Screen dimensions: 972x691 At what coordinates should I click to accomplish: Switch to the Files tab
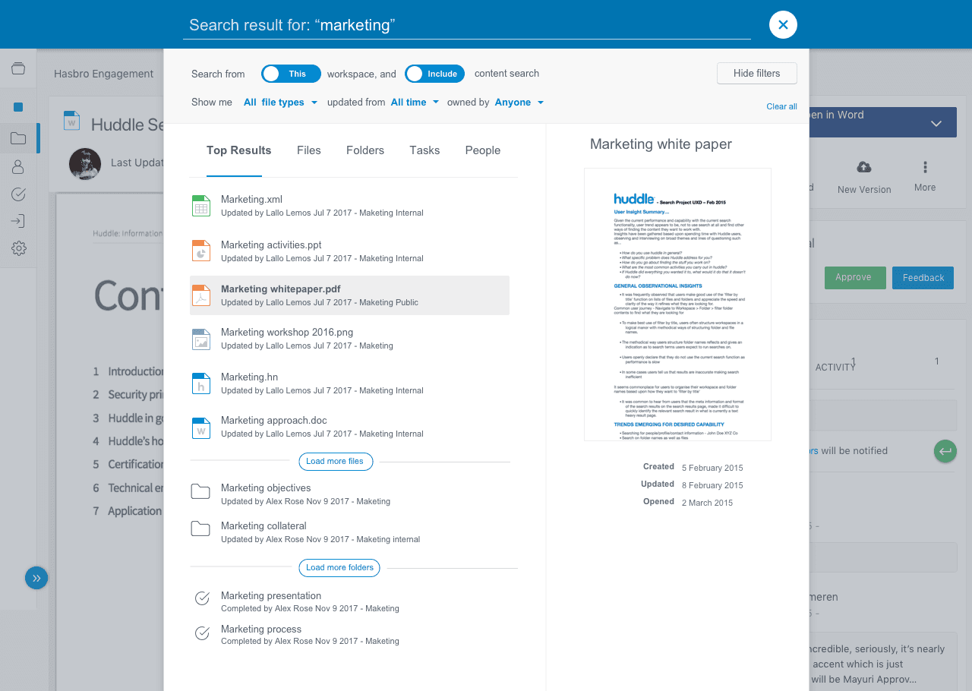(x=309, y=150)
